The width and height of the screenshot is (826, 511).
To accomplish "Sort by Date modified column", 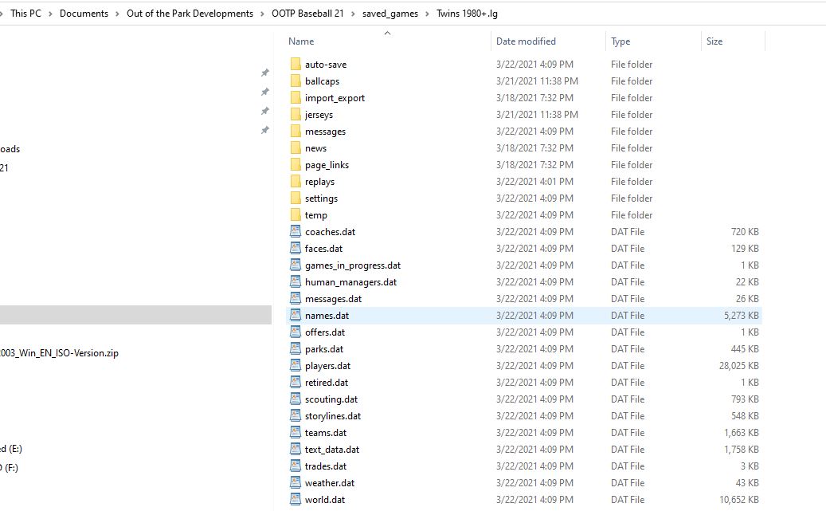I will [526, 41].
